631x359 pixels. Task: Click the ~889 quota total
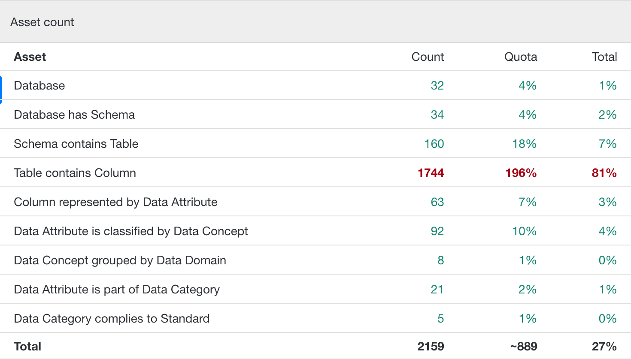524,347
